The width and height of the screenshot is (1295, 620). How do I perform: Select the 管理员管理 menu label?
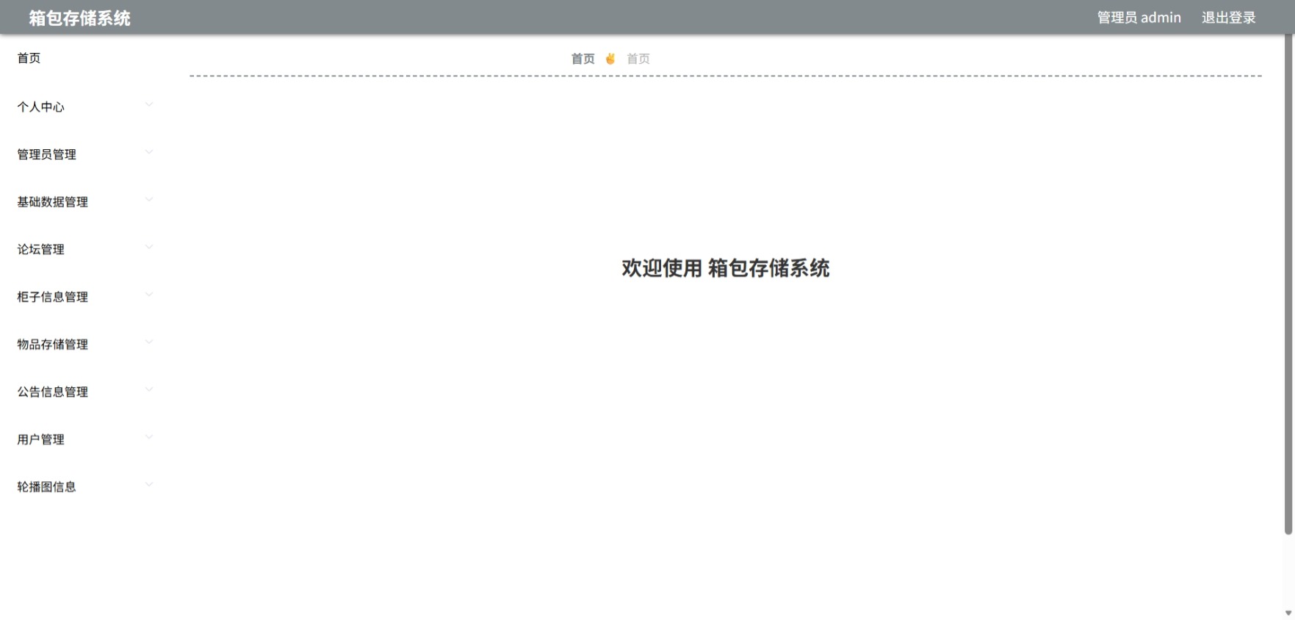point(47,155)
